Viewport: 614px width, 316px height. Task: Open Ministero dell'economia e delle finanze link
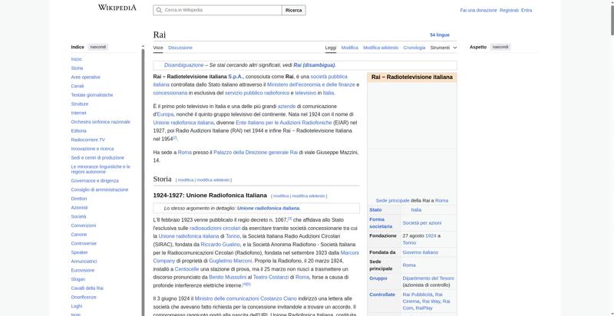pos(311,85)
